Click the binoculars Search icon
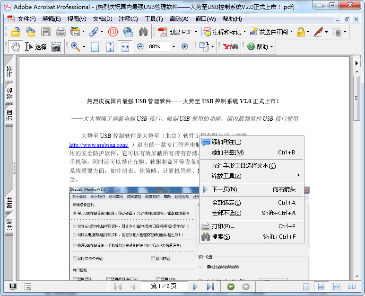 143,32
